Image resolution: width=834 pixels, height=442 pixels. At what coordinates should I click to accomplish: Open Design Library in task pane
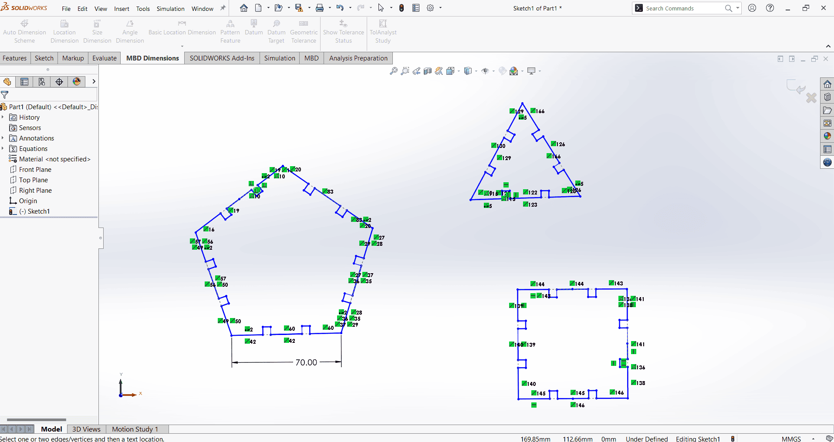coord(827,97)
